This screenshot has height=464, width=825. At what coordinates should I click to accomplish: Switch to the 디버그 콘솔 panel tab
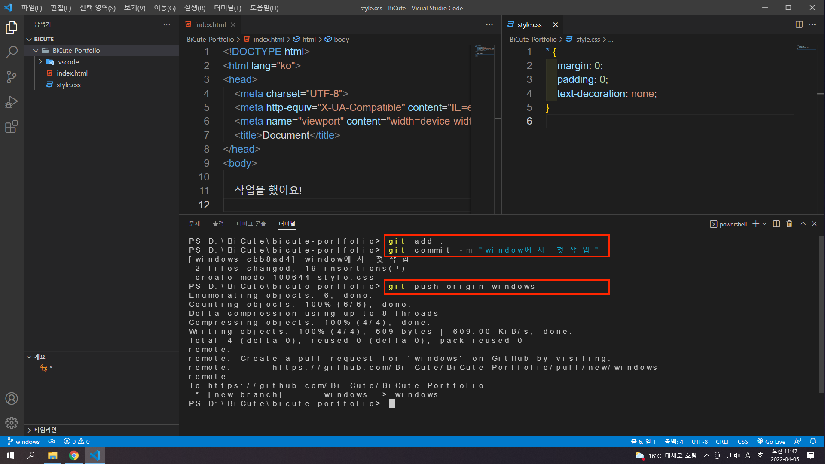click(x=251, y=224)
